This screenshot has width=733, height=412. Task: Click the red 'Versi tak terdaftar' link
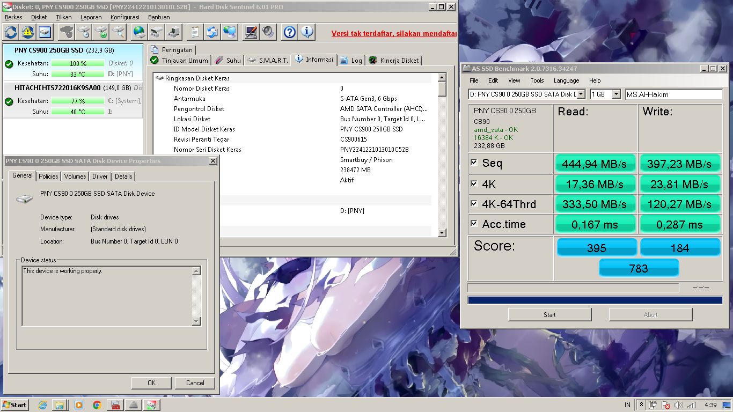[394, 33]
